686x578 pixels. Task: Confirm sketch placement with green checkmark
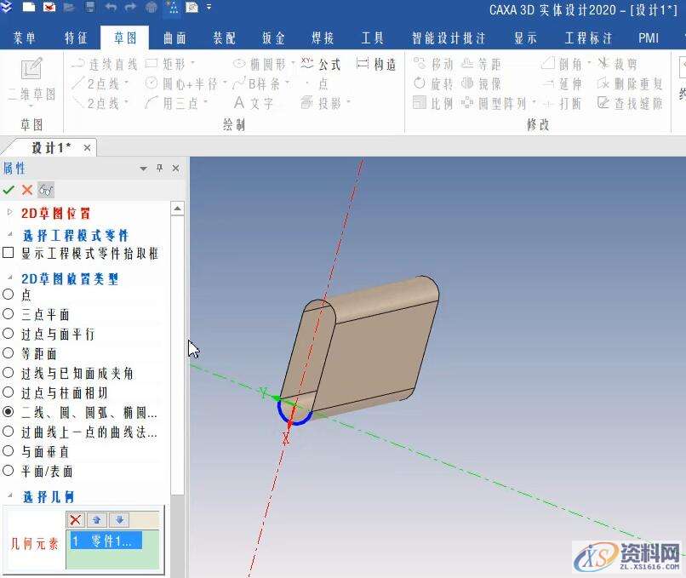pos(10,189)
